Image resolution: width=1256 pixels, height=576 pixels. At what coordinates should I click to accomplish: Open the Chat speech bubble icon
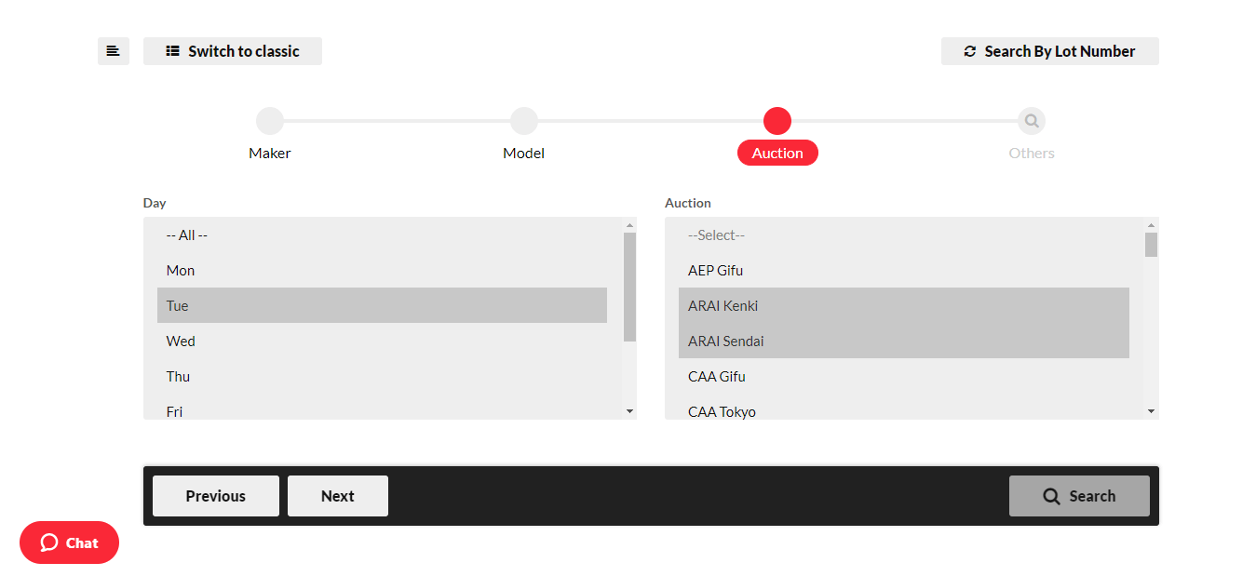tap(48, 543)
